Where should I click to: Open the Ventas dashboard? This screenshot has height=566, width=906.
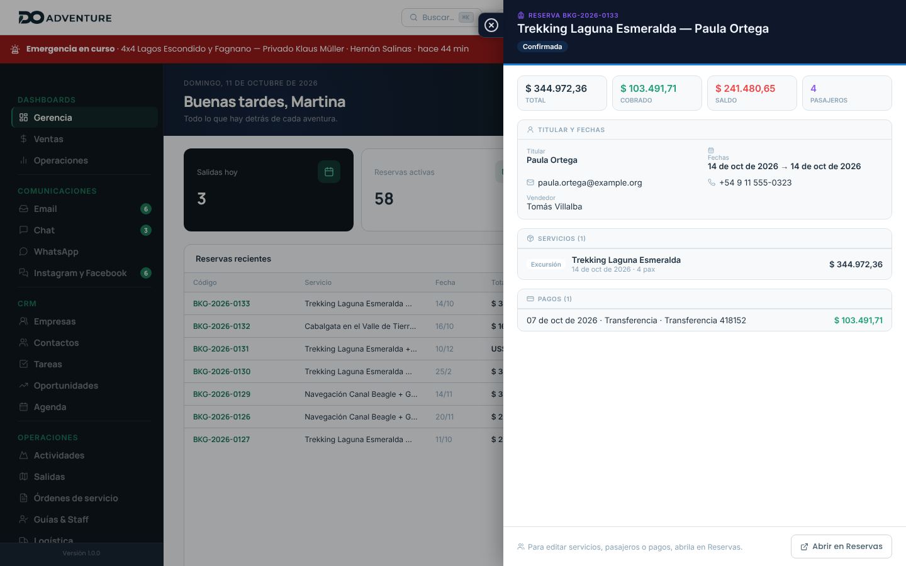84,139
